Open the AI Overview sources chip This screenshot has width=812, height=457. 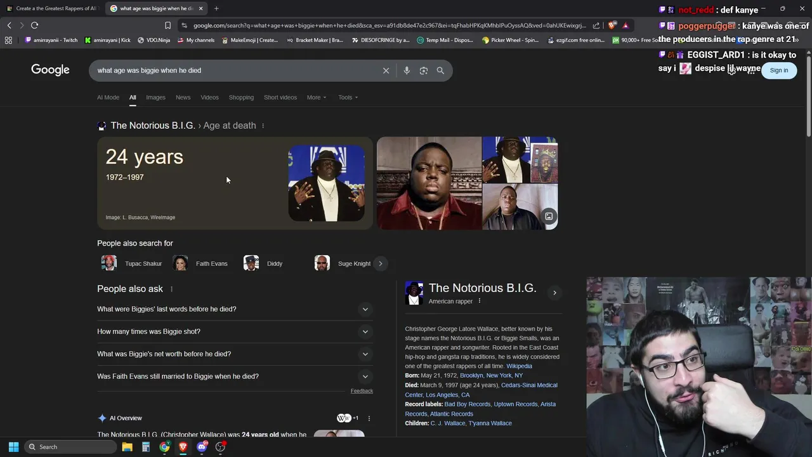click(x=348, y=418)
